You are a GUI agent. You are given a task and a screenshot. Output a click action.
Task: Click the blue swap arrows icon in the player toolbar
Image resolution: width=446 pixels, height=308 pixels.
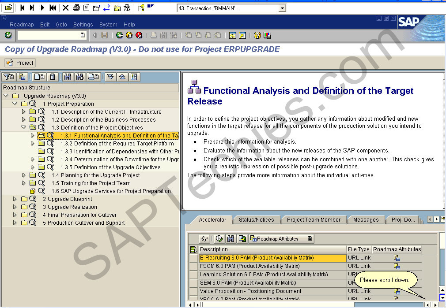(107, 7)
